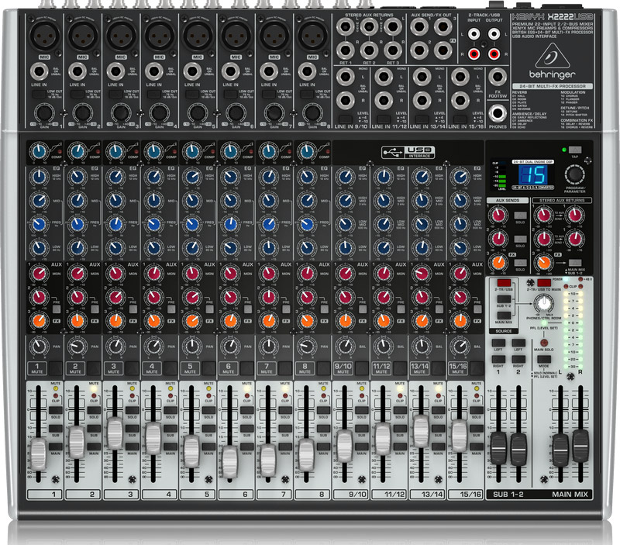Toggle the aux send 3 FX SOLO button
Image resolution: width=620 pixels, height=545 pixels.
[x=520, y=263]
